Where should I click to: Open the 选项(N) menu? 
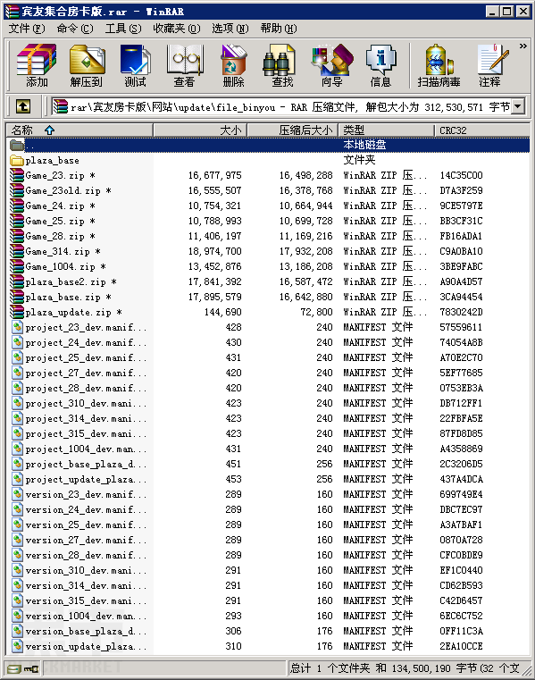tap(230, 29)
